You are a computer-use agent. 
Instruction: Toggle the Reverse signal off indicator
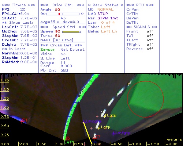click(150, 49)
